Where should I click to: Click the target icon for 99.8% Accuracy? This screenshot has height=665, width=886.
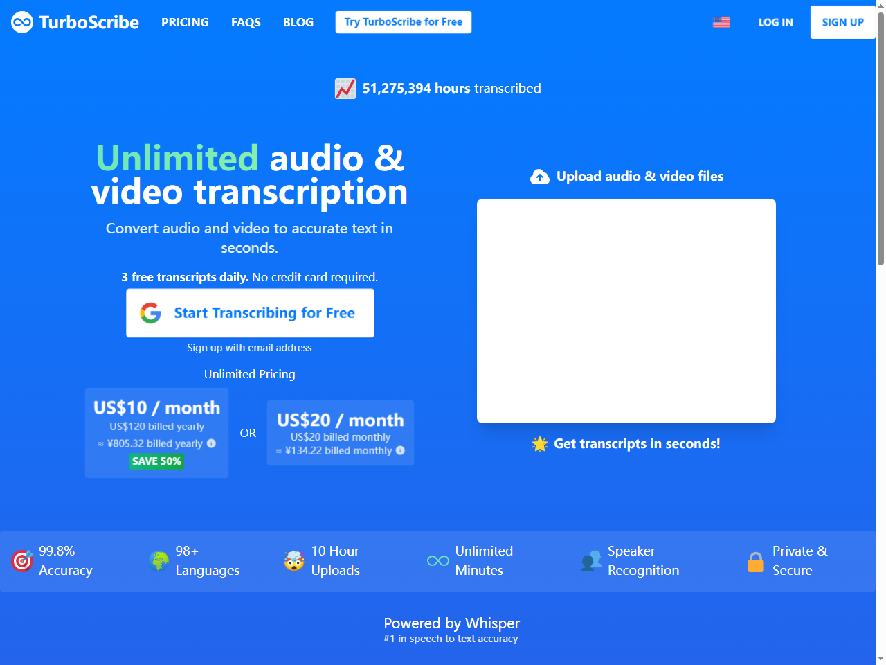[22, 560]
